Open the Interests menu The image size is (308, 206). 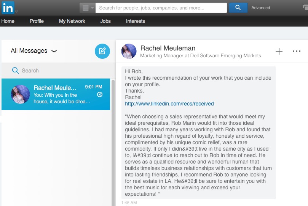coord(136,21)
